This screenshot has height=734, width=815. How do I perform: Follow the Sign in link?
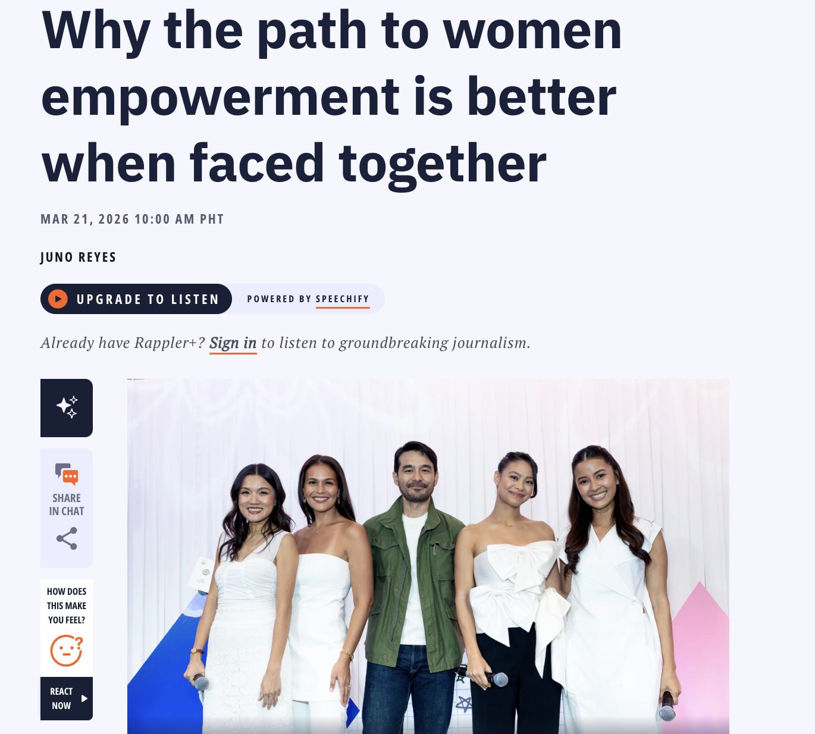pos(233,344)
